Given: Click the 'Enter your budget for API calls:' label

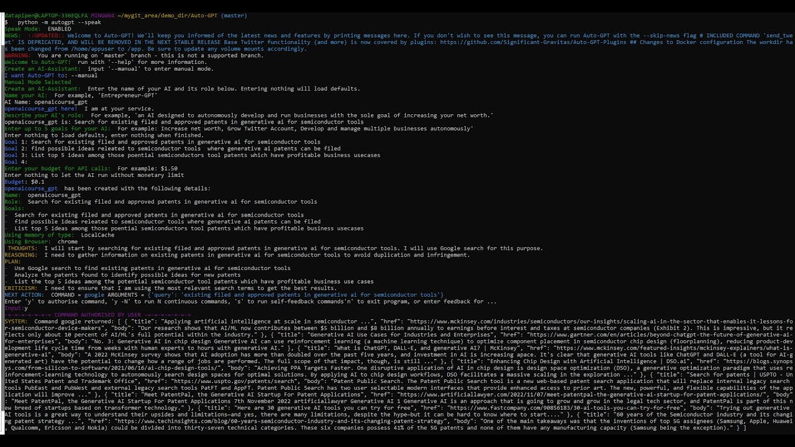Looking at the screenshot, I should pyautogui.click(x=58, y=168).
